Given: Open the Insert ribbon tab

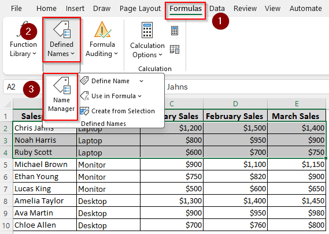Looking at the screenshot, I should point(75,9).
